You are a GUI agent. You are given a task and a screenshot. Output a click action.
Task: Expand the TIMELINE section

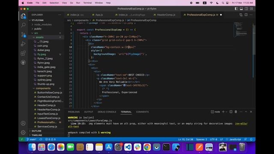(x=37, y=135)
